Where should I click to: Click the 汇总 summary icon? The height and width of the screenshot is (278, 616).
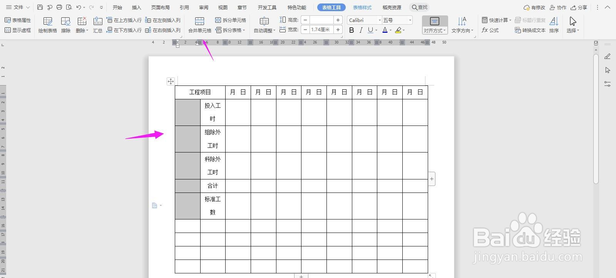[x=98, y=25]
